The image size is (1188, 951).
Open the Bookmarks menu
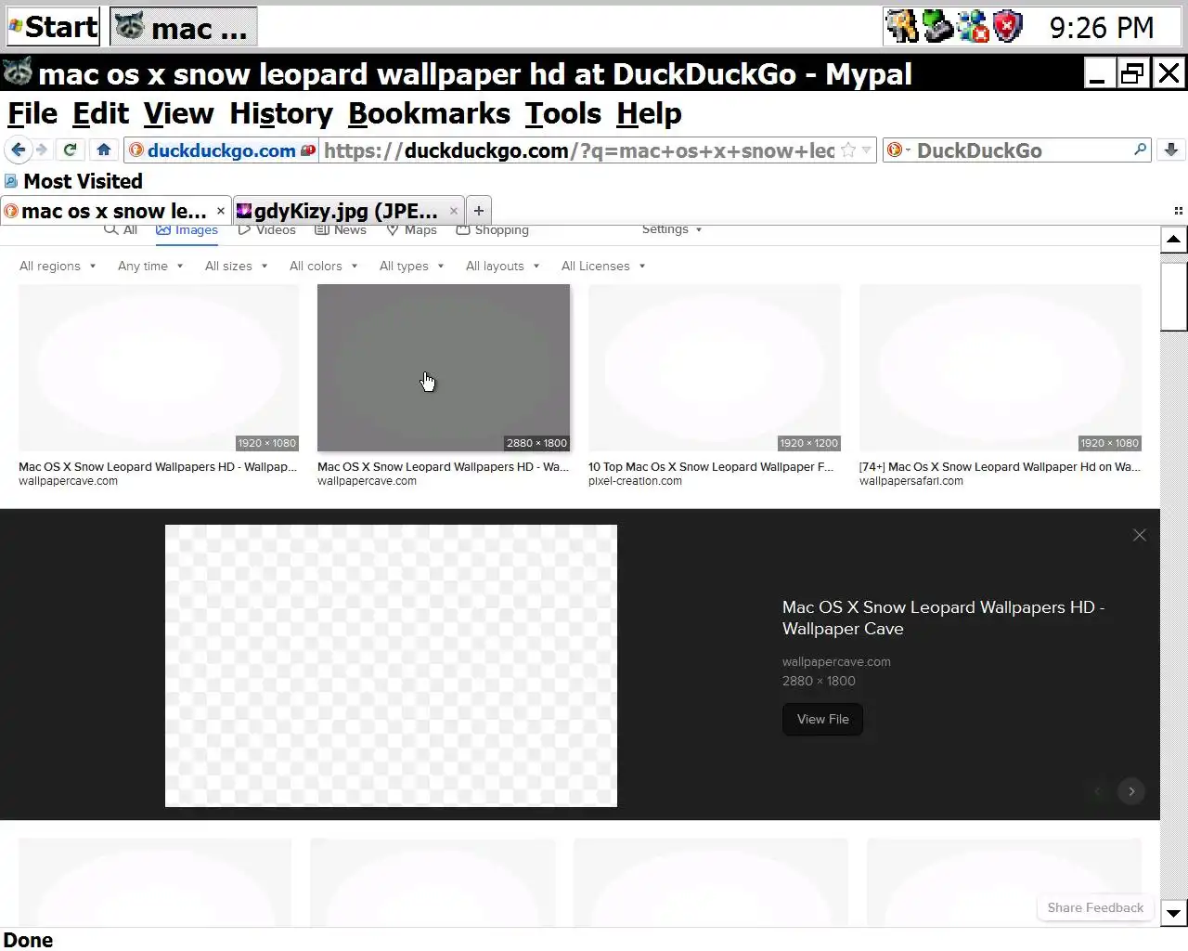[429, 113]
